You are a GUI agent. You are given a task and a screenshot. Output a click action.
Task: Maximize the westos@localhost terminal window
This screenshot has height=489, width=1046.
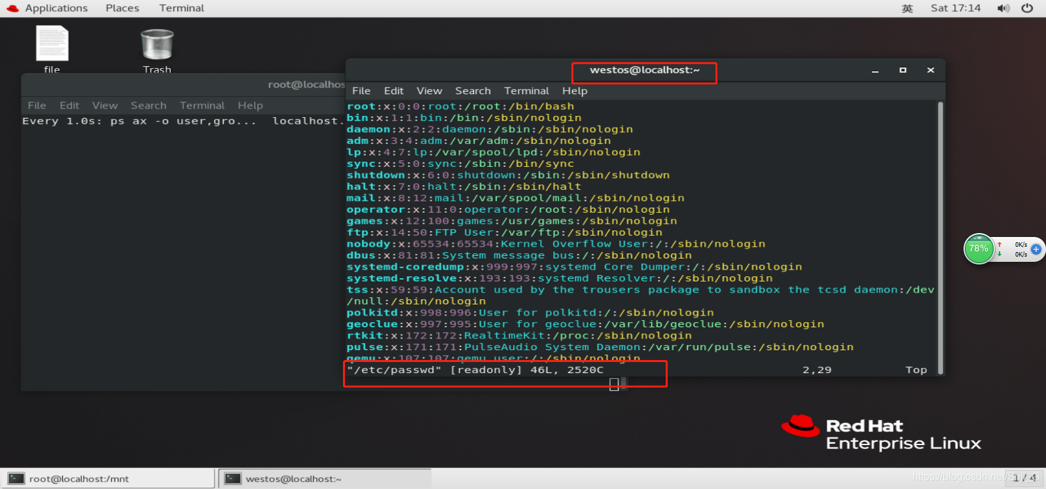click(x=903, y=70)
